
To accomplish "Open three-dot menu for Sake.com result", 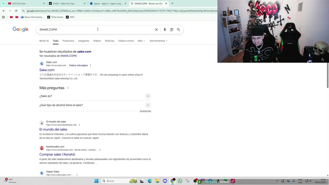I will click(x=90, y=66).
